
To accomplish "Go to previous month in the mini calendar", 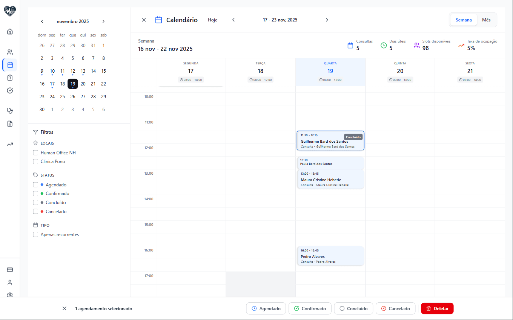I will (42, 21).
